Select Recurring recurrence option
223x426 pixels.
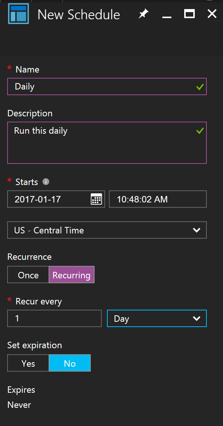[x=72, y=275]
